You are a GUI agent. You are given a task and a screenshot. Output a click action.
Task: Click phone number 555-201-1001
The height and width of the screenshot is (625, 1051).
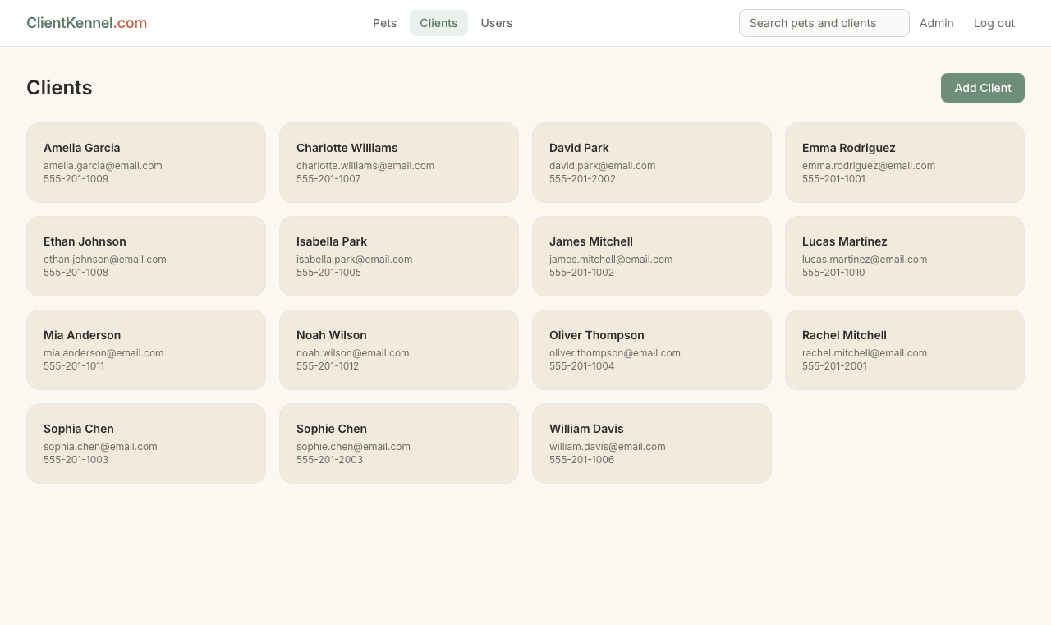coord(833,179)
